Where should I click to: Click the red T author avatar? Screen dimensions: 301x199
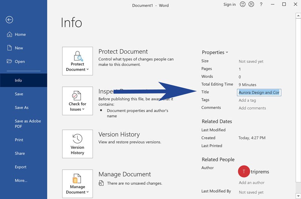click(244, 172)
